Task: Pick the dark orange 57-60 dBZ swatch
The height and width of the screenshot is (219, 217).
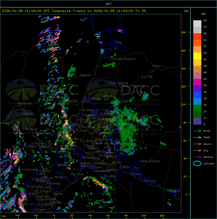Action: (x=197, y=43)
